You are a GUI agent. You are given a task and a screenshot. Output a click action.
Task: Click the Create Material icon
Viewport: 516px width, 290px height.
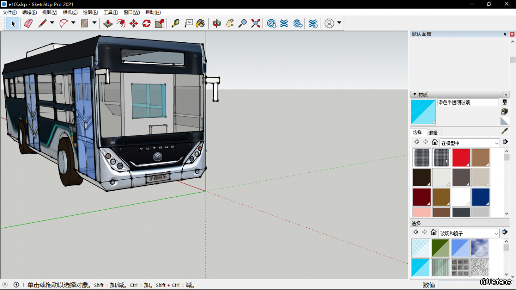(504, 111)
